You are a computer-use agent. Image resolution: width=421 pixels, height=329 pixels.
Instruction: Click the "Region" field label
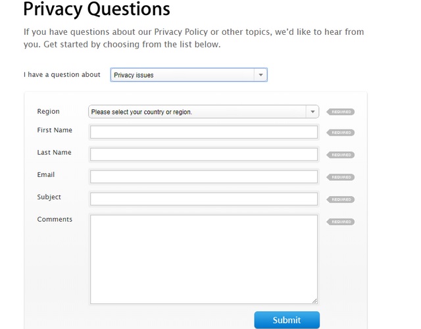[x=48, y=112]
